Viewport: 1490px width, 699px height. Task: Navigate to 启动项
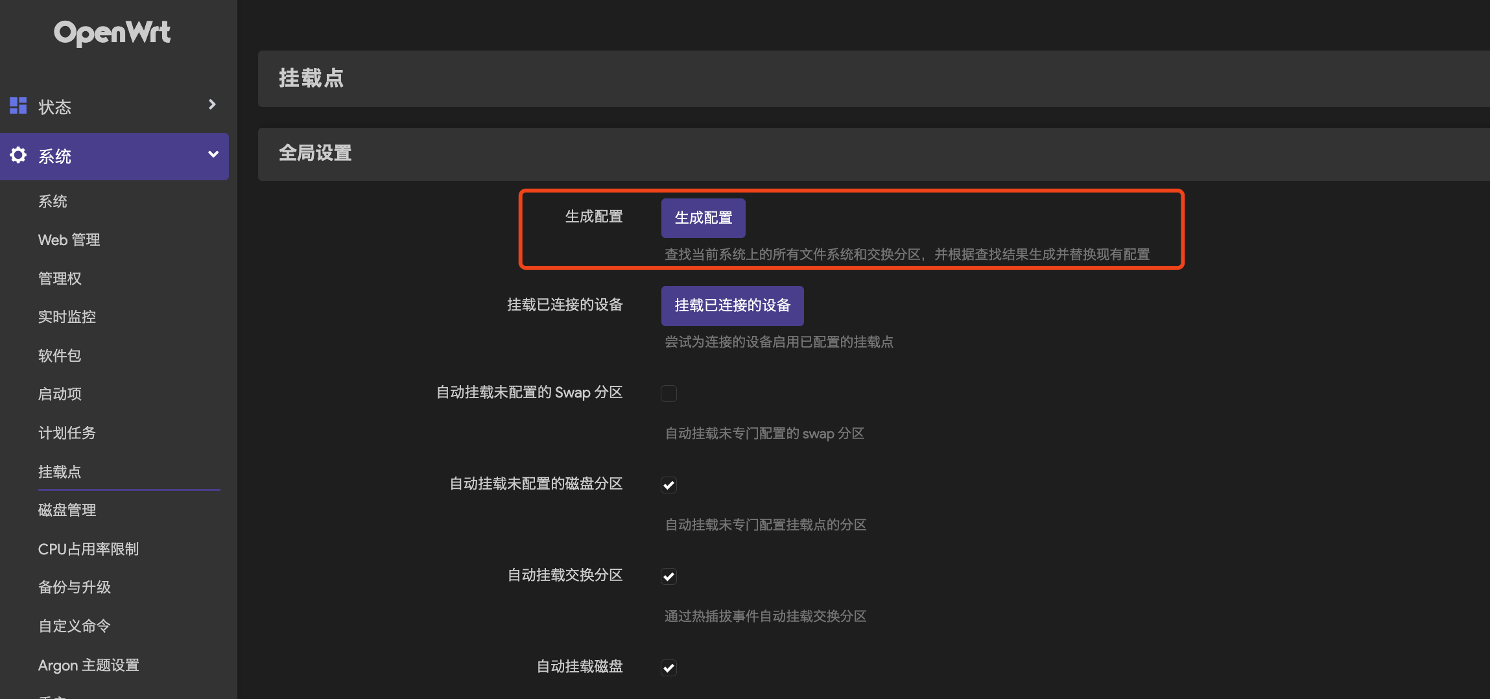60,394
